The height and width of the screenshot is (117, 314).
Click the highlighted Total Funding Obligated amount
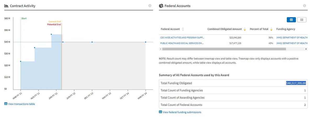[296, 83]
